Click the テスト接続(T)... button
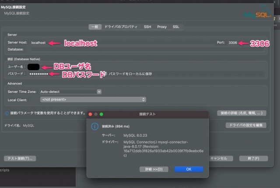The image size is (280, 188). [20, 159]
